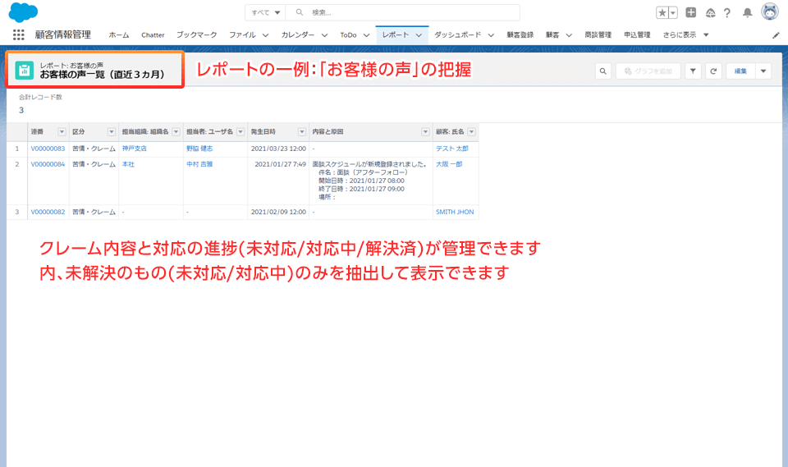This screenshot has height=467, width=788.
Task: Click the report search magnifier icon
Action: (602, 71)
